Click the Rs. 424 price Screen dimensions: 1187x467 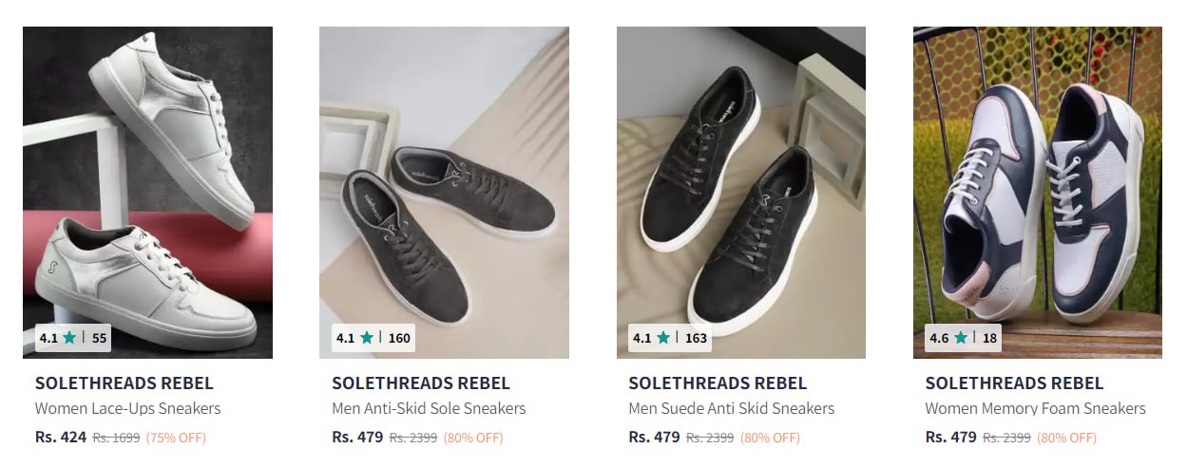pyautogui.click(x=60, y=438)
